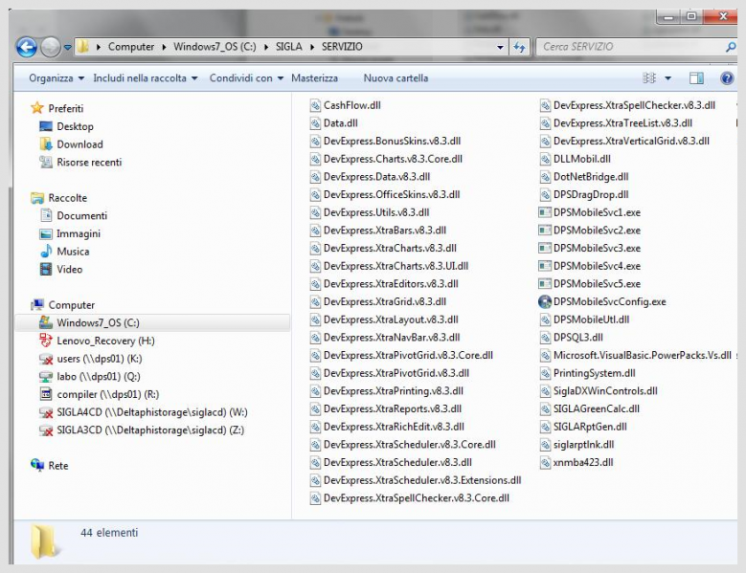
Task: Open Risorse recenti in navigation pane
Action: pyautogui.click(x=89, y=162)
